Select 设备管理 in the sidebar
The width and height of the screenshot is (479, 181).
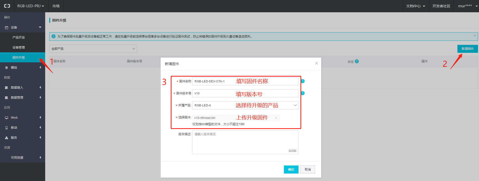tap(19, 48)
